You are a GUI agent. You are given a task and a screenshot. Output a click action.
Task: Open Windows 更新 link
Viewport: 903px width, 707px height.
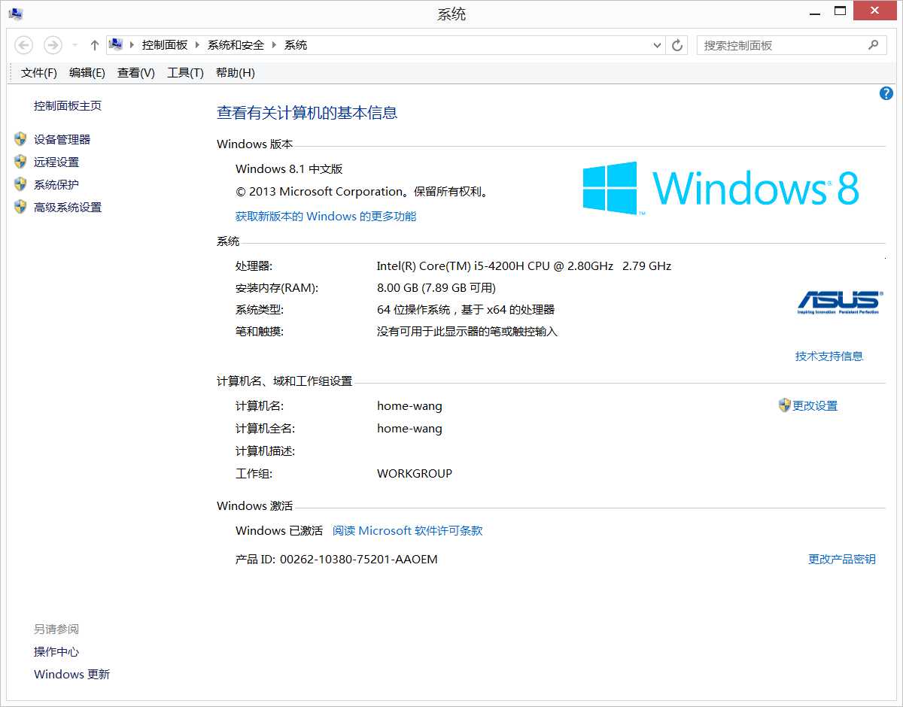click(x=71, y=675)
